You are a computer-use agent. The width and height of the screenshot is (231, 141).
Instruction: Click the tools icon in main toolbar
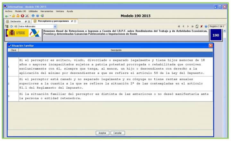pos(27,16)
